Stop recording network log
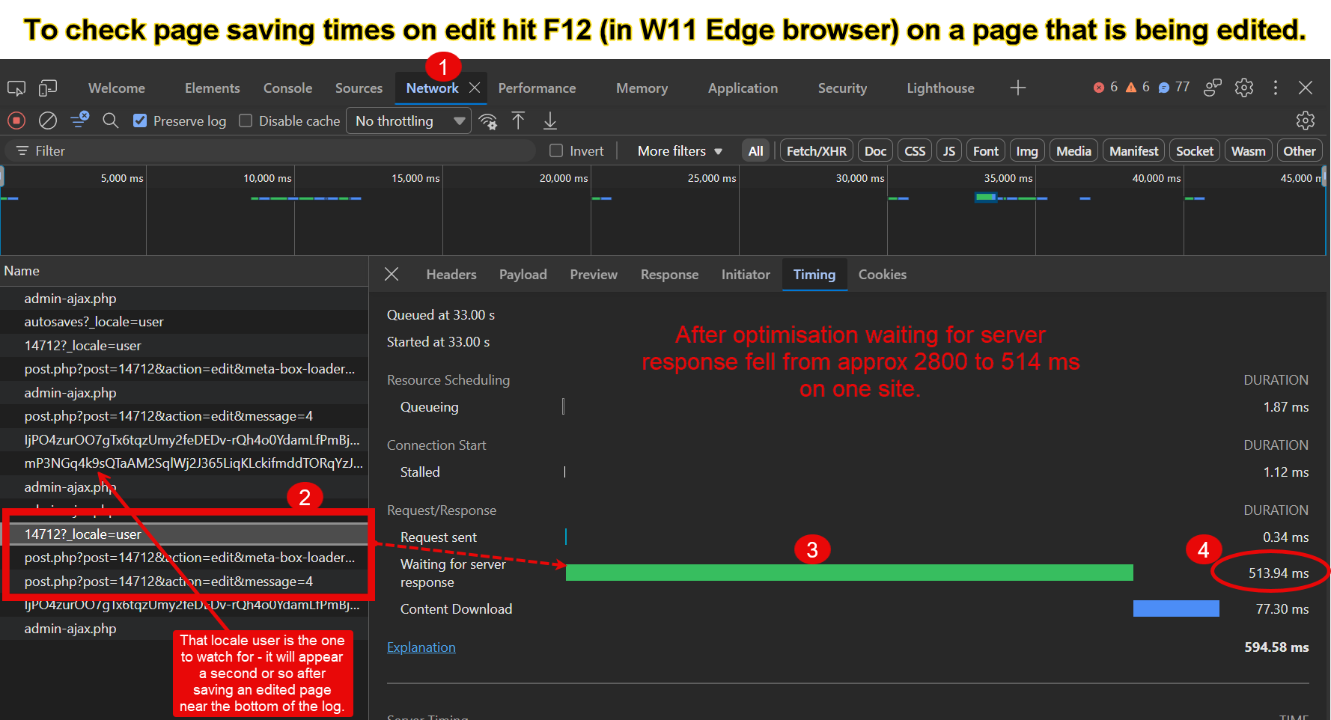The width and height of the screenshot is (1331, 720). pyautogui.click(x=16, y=120)
